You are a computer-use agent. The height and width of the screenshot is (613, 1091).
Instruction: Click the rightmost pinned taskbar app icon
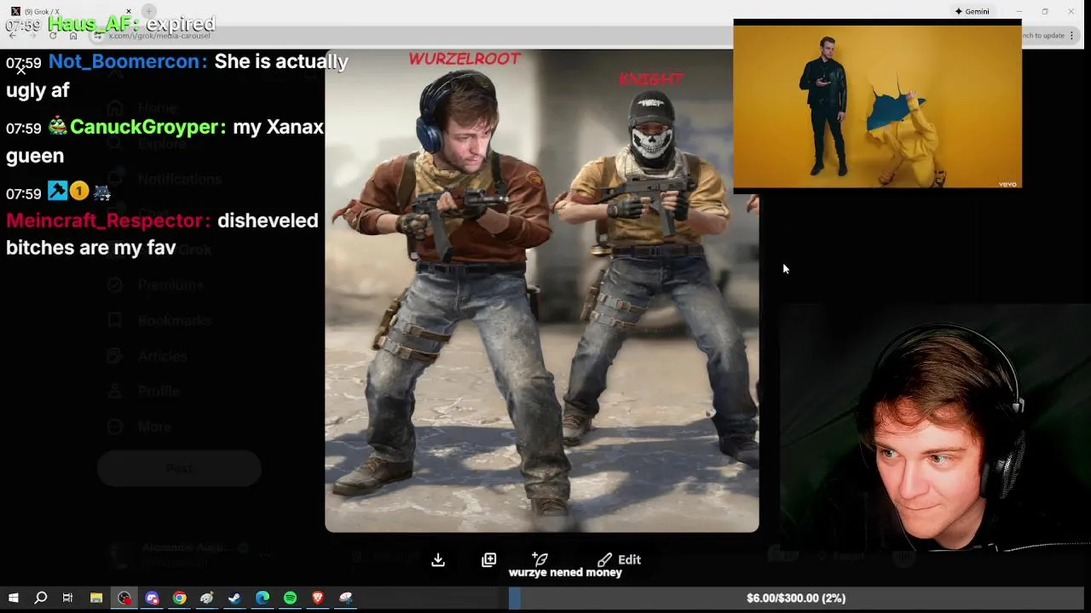tap(345, 598)
